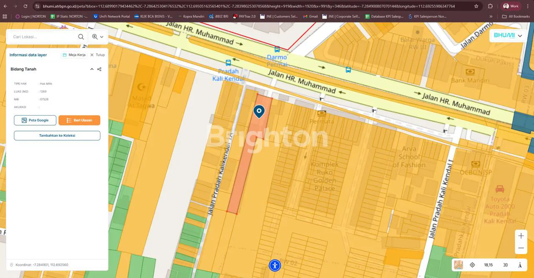Open the location search type dropdown

pos(98,37)
